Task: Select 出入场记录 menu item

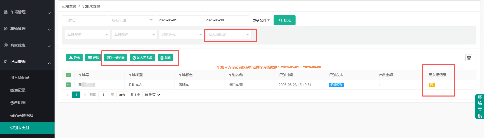Action: [20, 78]
